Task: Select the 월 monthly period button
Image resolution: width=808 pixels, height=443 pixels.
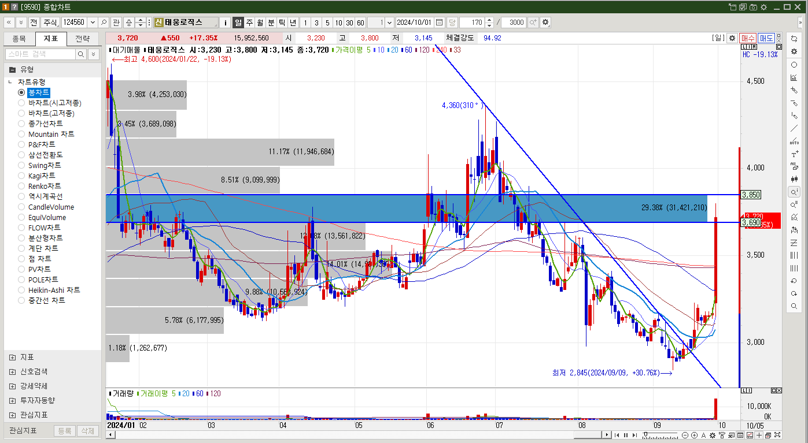Action: click(260, 23)
